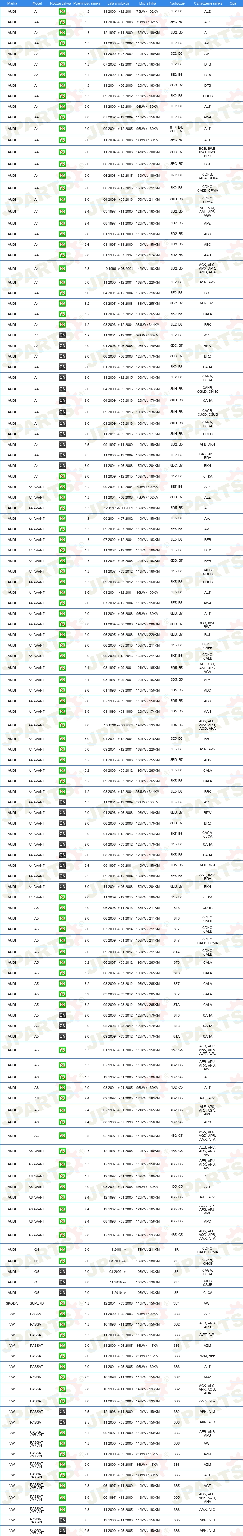
Task: Click petrol fuel icon in SKODA SUPERB row
Action: coord(62,1303)
